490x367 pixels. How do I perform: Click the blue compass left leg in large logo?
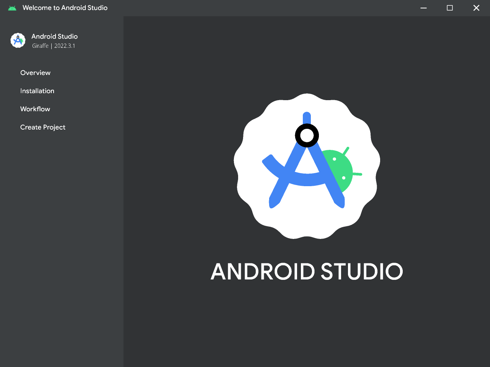[x=281, y=187]
